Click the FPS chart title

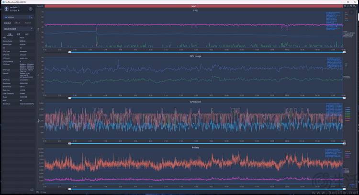[195, 11]
